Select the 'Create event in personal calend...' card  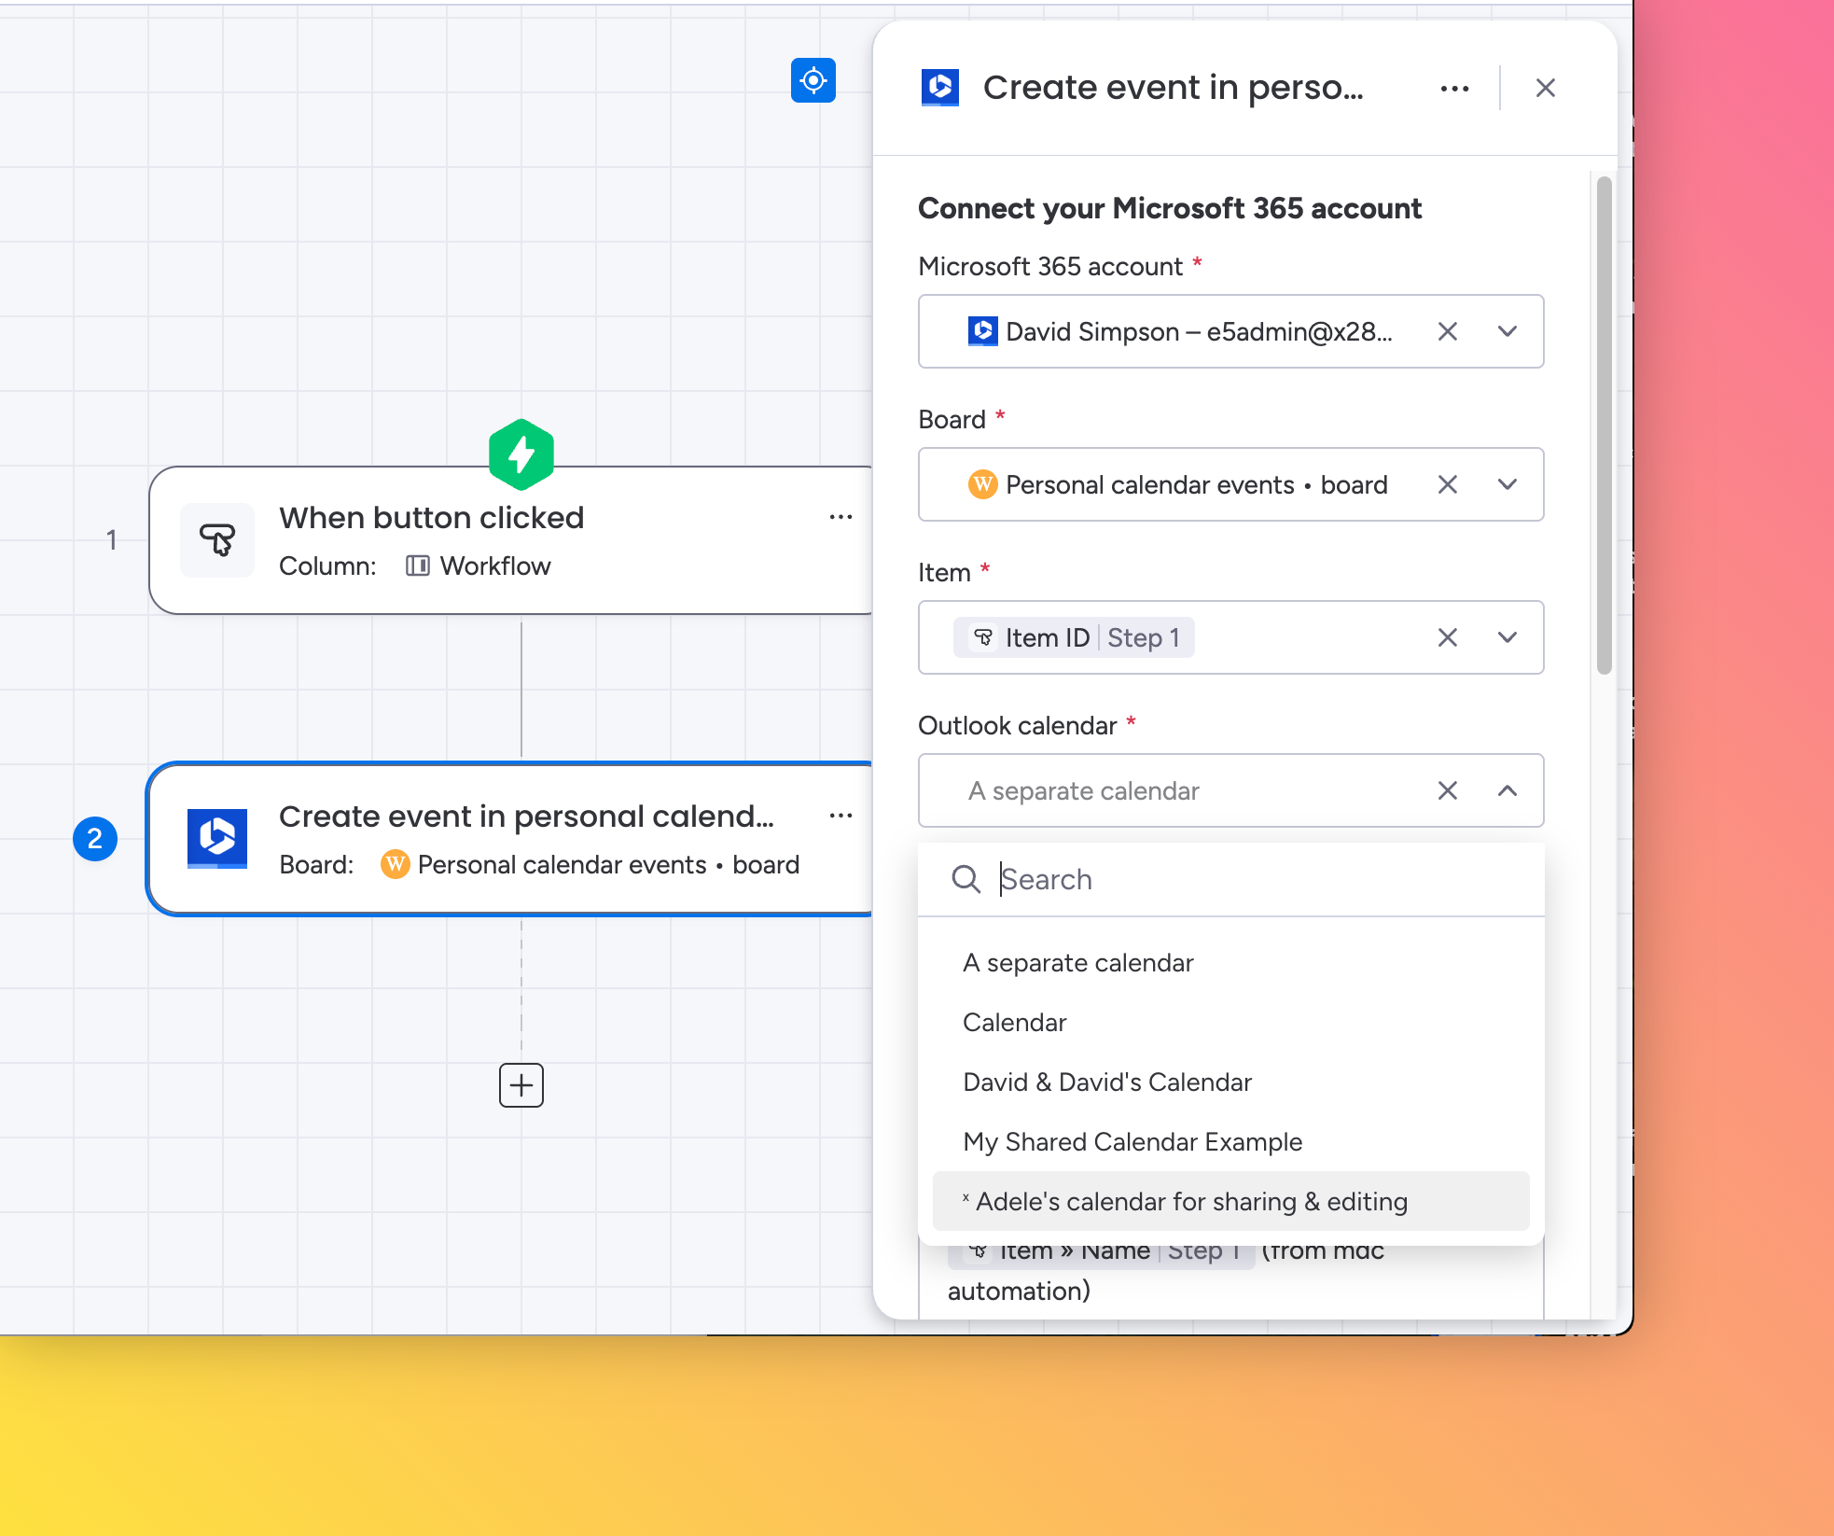pos(511,839)
